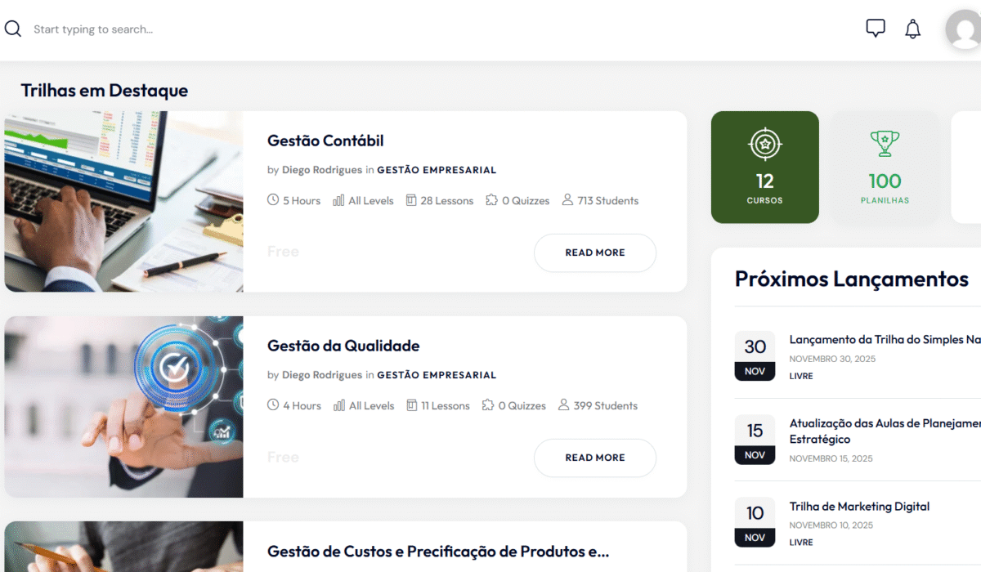Viewport: 981px width, 572px height.
Task: Click the NOV 30 date badge
Action: point(755,355)
